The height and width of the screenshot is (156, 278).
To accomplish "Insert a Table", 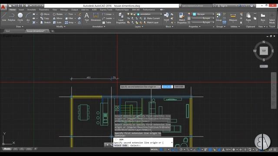I will click(x=107, y=23).
